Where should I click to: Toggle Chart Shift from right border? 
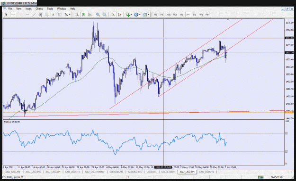119,15
